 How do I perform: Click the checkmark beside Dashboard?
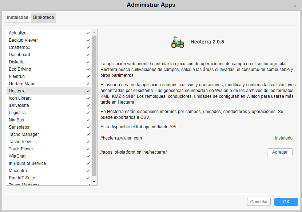pos(88,55)
